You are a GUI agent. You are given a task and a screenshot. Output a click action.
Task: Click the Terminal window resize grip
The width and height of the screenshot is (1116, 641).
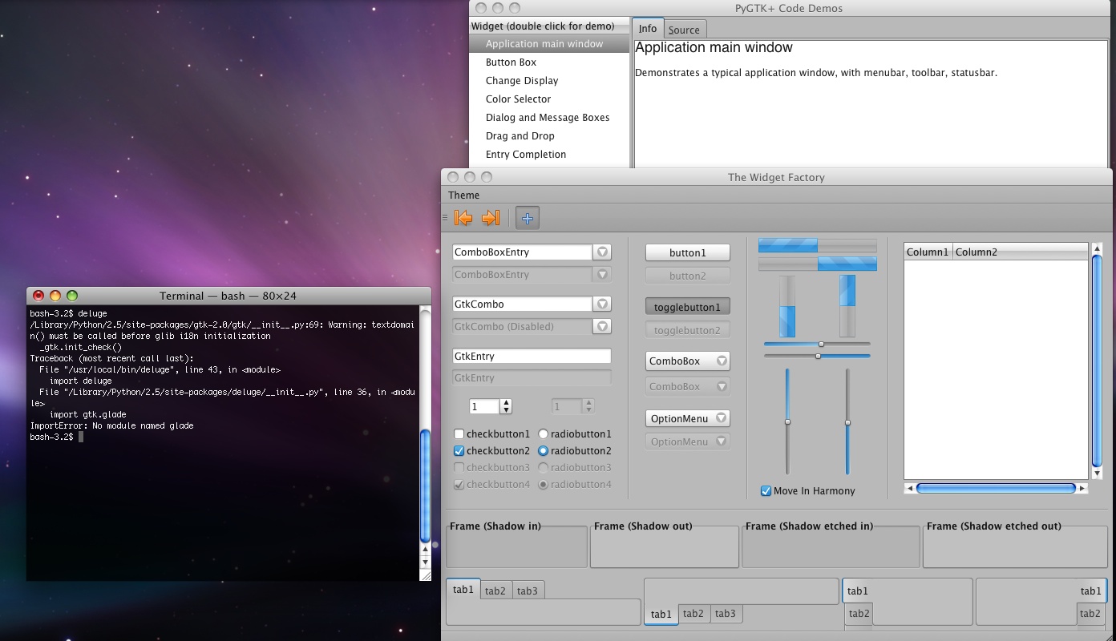pyautogui.click(x=426, y=575)
